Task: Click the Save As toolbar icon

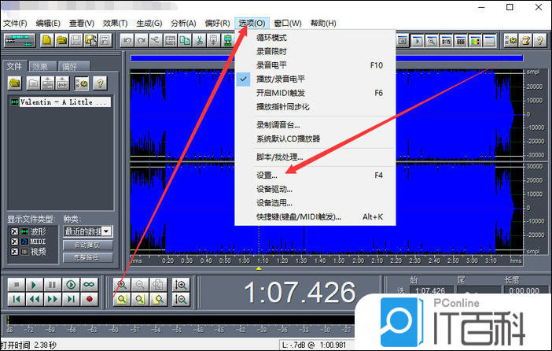Action: click(90, 40)
